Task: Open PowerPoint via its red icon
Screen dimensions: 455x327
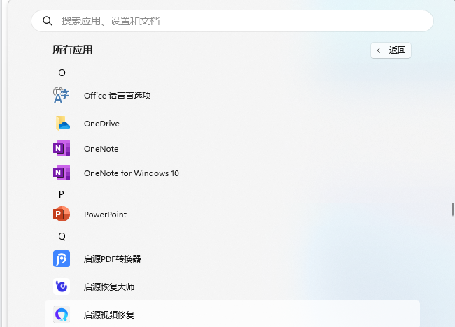Action: tap(62, 214)
